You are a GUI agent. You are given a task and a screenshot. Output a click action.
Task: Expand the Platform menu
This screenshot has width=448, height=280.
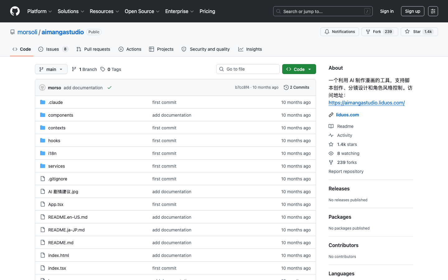tap(40, 11)
